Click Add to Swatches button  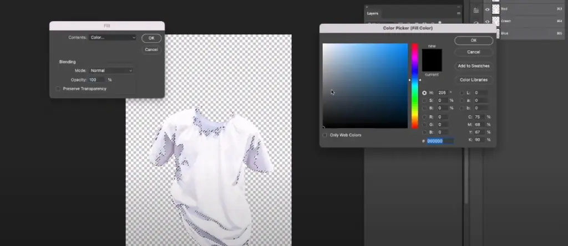point(473,66)
